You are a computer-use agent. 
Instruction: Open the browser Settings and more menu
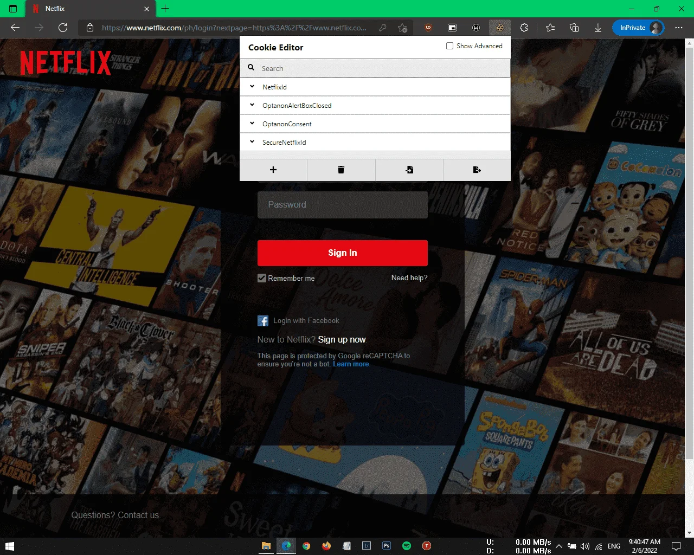tap(679, 28)
